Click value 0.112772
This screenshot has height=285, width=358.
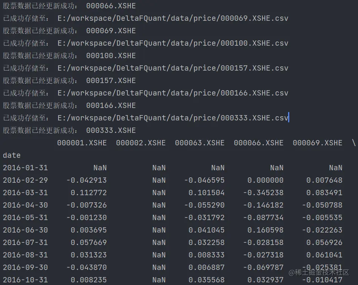(x=89, y=193)
